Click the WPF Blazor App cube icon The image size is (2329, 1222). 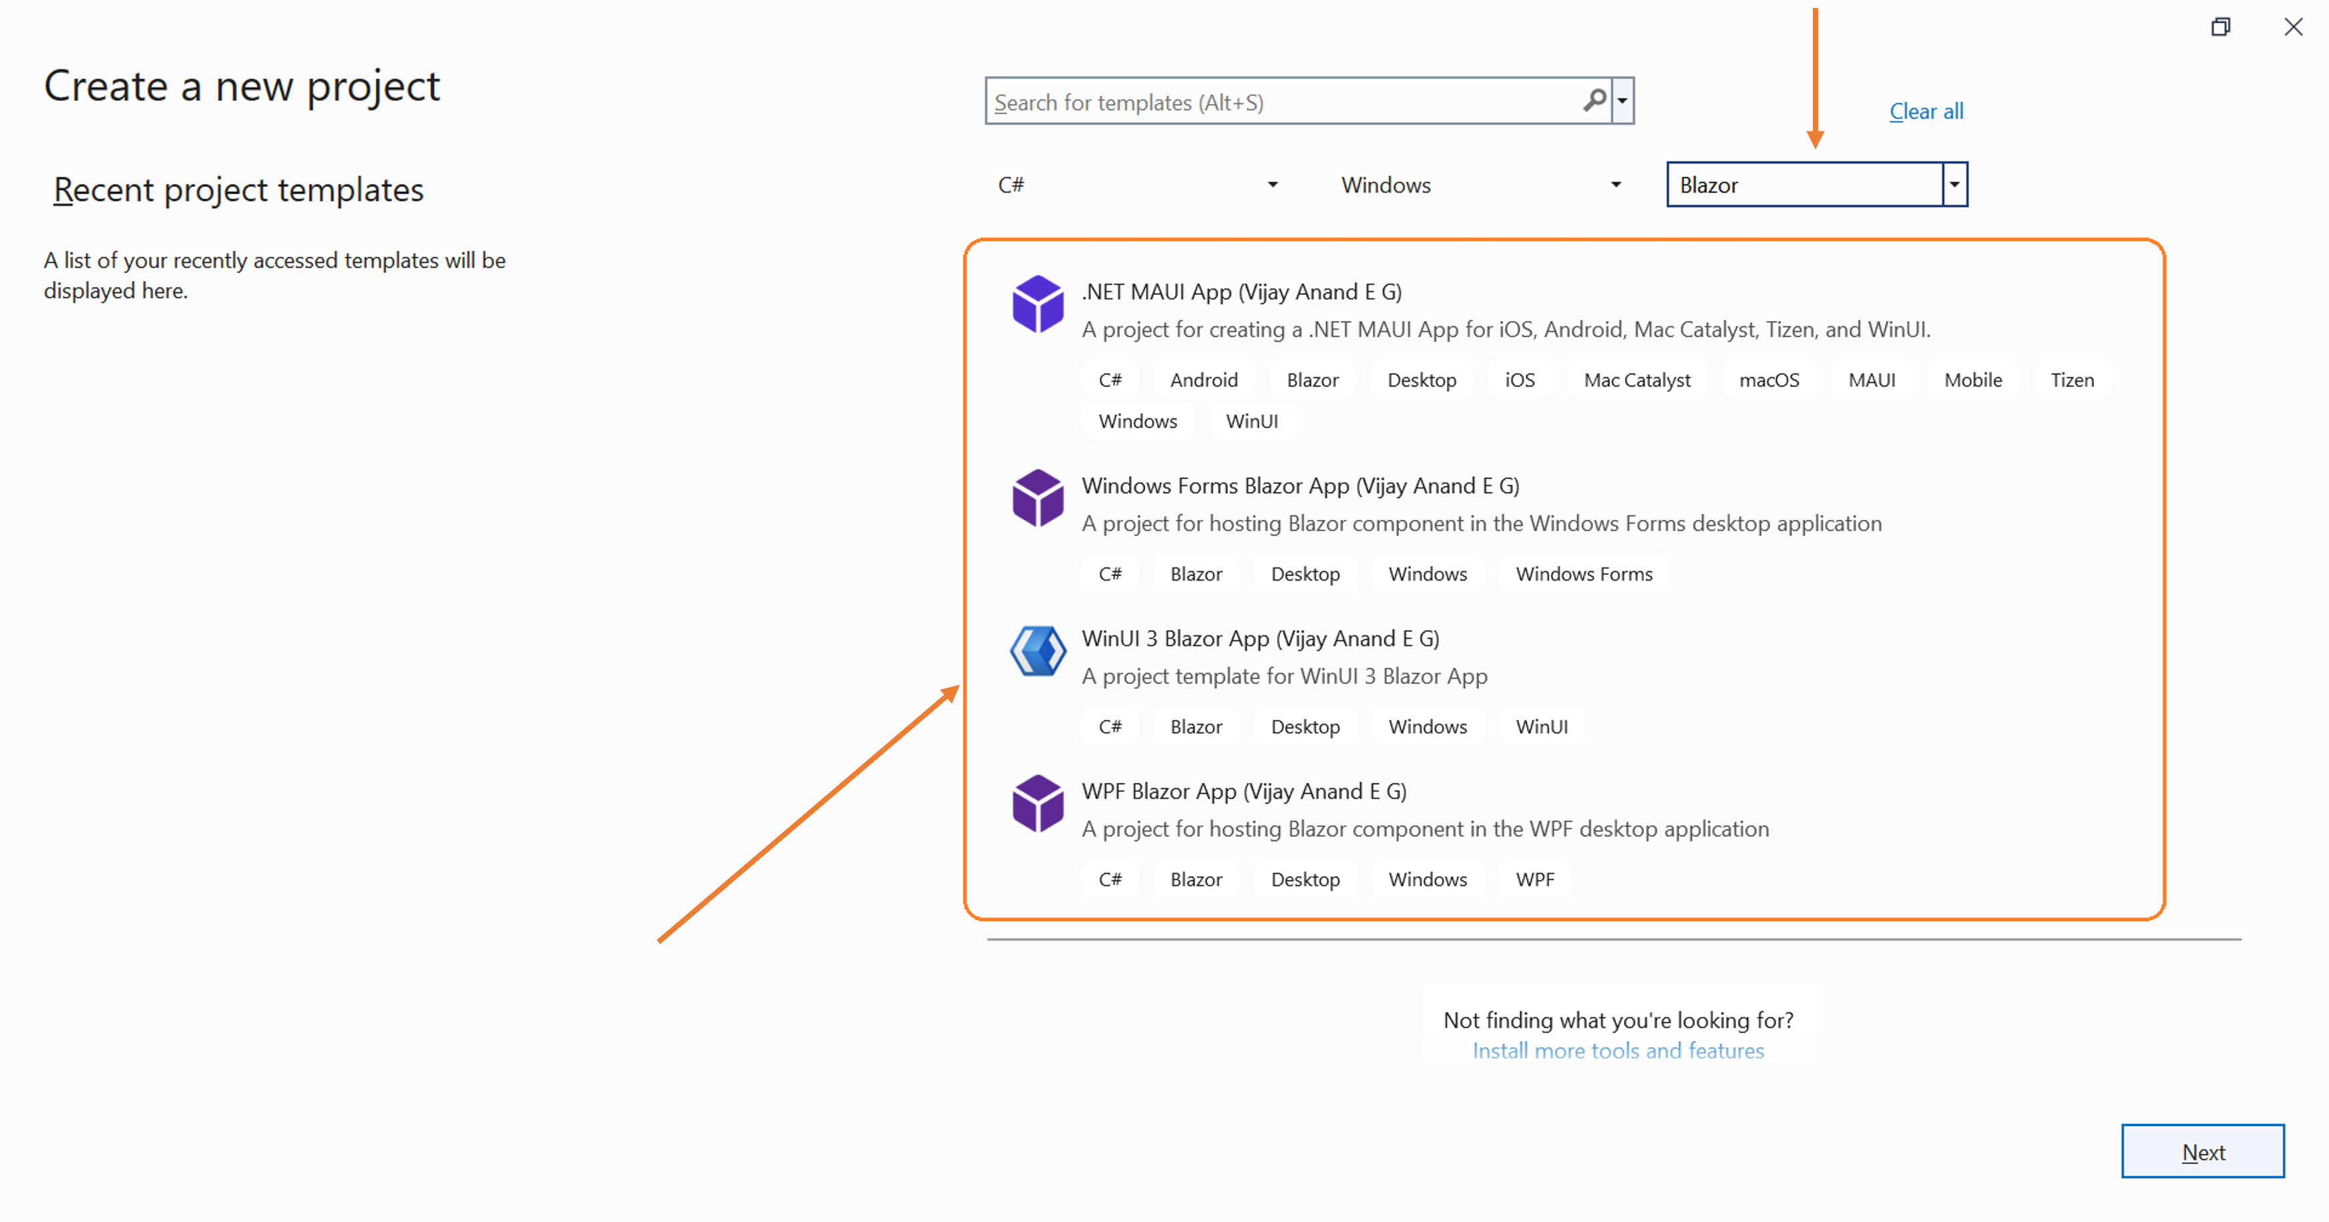(1037, 804)
